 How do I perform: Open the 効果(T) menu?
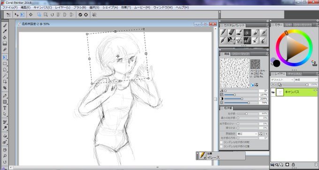(126, 8)
